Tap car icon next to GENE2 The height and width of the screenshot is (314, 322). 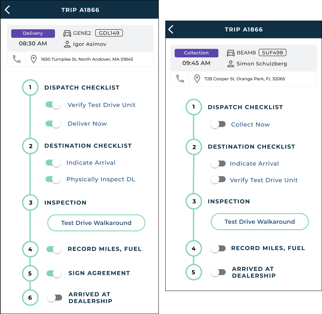67,33
